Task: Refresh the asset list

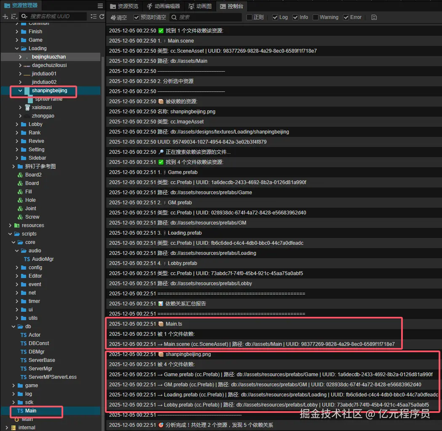Action: pos(102,16)
